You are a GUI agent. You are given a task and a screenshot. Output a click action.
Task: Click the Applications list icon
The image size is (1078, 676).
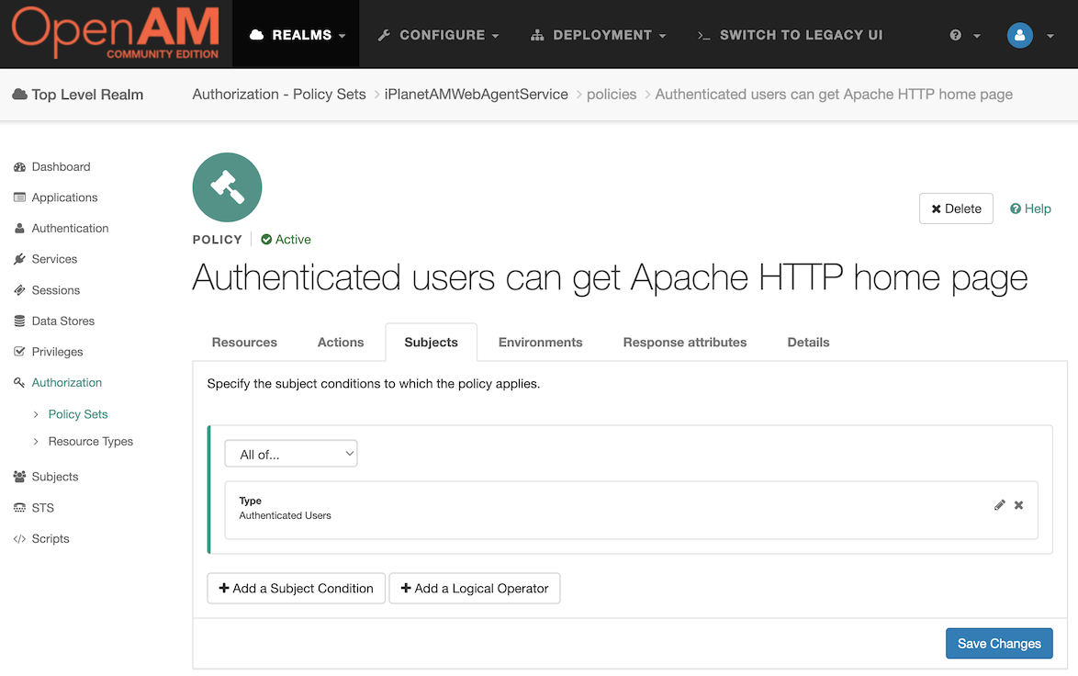pyautogui.click(x=19, y=197)
